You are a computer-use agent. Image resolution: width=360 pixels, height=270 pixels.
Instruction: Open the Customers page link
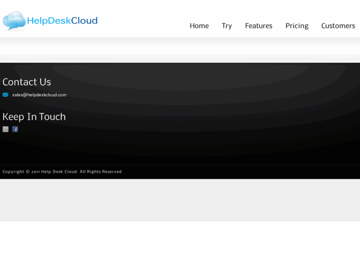pyautogui.click(x=338, y=26)
